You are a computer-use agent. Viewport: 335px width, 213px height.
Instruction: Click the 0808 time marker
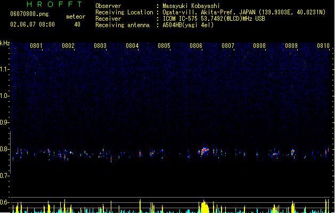(x=259, y=46)
